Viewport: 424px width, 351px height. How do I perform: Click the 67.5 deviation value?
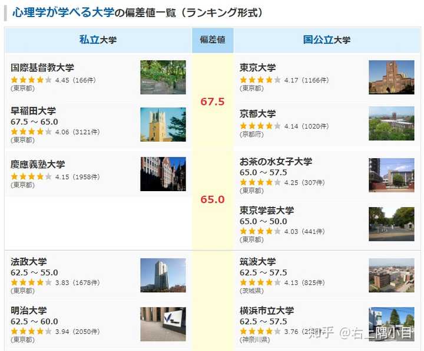[213, 101]
